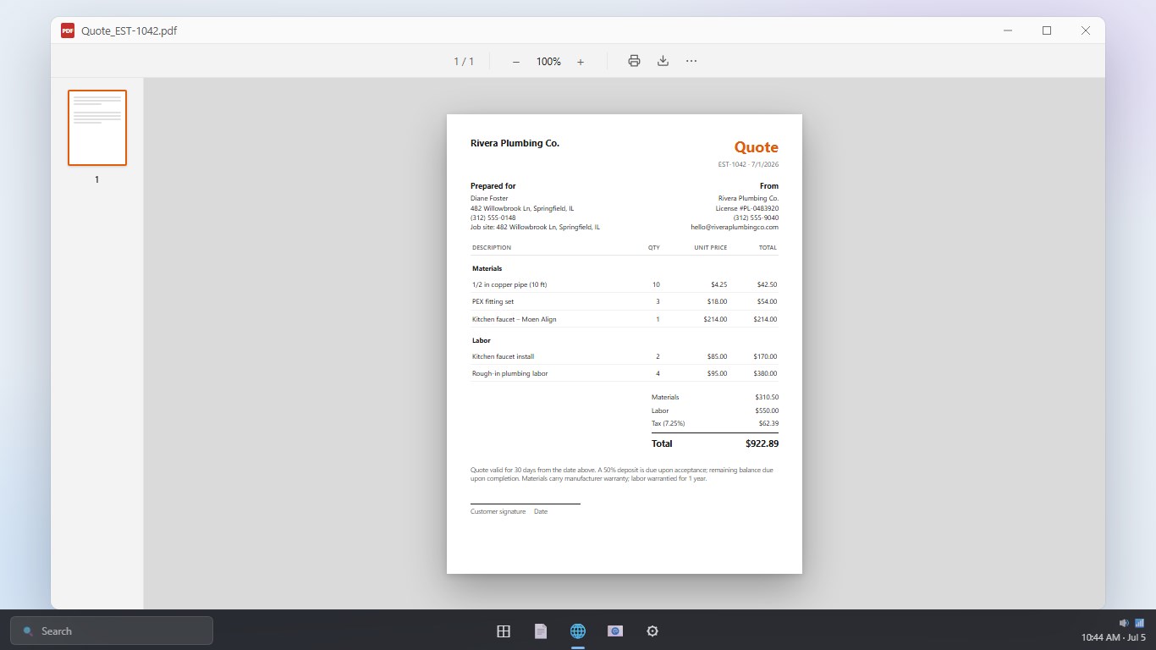
Task: Click EST-1042 · 7/1/2026 text
Action: (748, 164)
